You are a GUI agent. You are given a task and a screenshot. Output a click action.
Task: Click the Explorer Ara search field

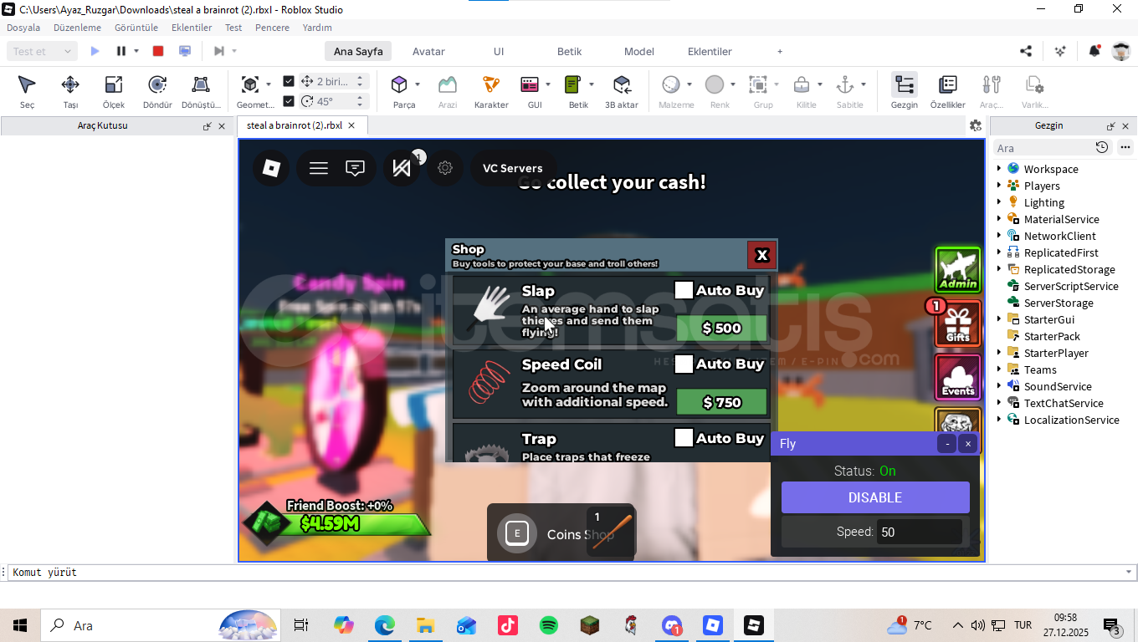coord(1042,148)
